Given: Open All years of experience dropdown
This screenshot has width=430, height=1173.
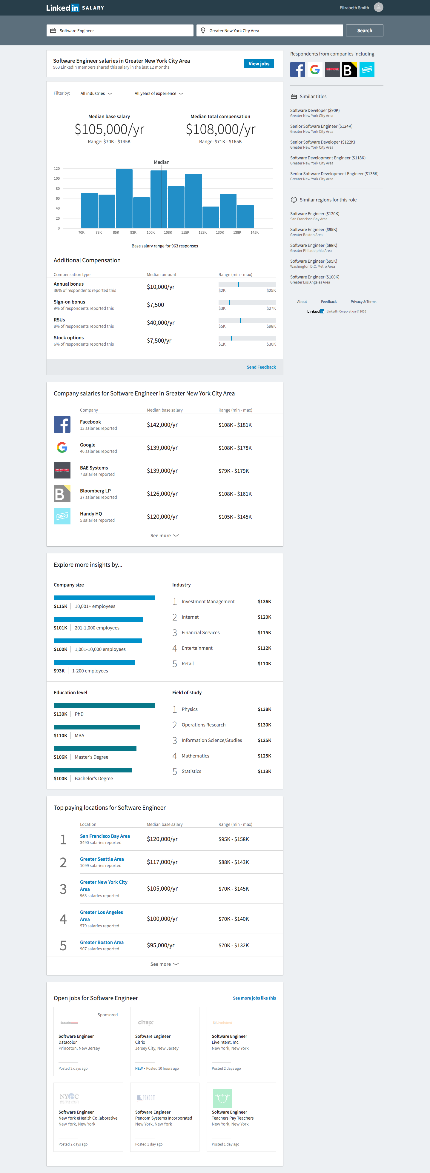Looking at the screenshot, I should pyautogui.click(x=159, y=93).
